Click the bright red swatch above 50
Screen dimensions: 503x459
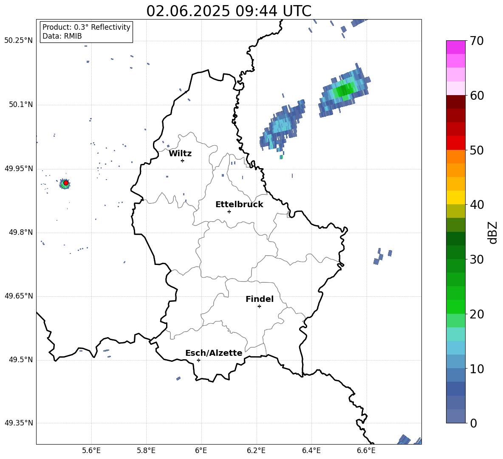[455, 143]
